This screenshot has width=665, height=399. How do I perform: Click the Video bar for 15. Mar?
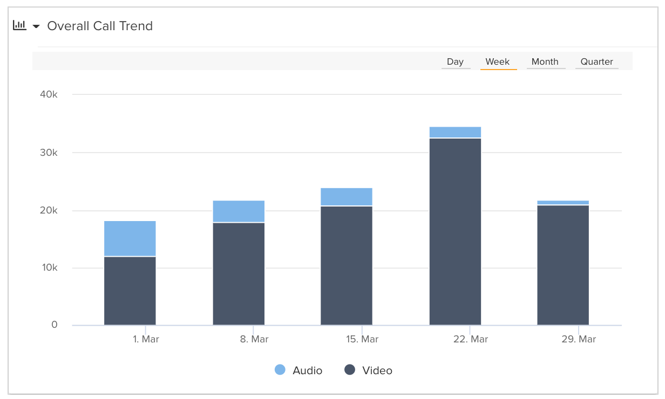pyautogui.click(x=347, y=266)
